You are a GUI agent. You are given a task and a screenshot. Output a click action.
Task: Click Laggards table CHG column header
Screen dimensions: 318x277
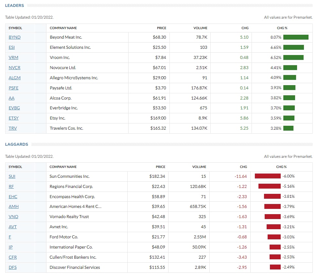[x=243, y=167]
